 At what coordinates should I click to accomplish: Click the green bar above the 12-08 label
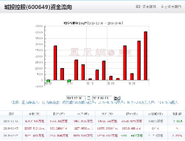[x=48, y=81]
